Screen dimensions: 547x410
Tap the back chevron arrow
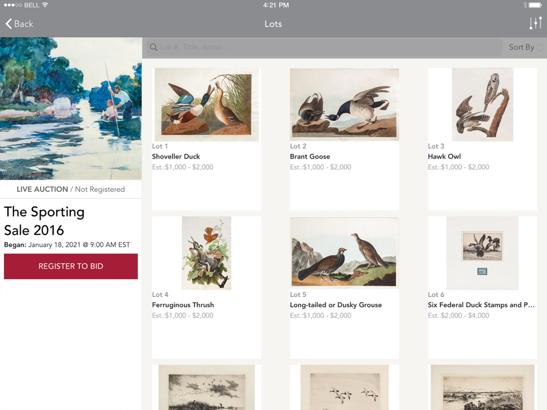tap(9, 24)
